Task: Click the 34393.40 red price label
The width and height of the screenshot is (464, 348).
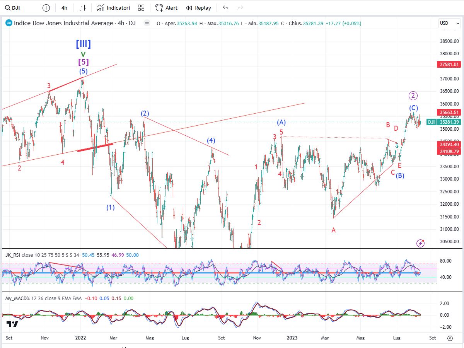Action: pos(449,145)
